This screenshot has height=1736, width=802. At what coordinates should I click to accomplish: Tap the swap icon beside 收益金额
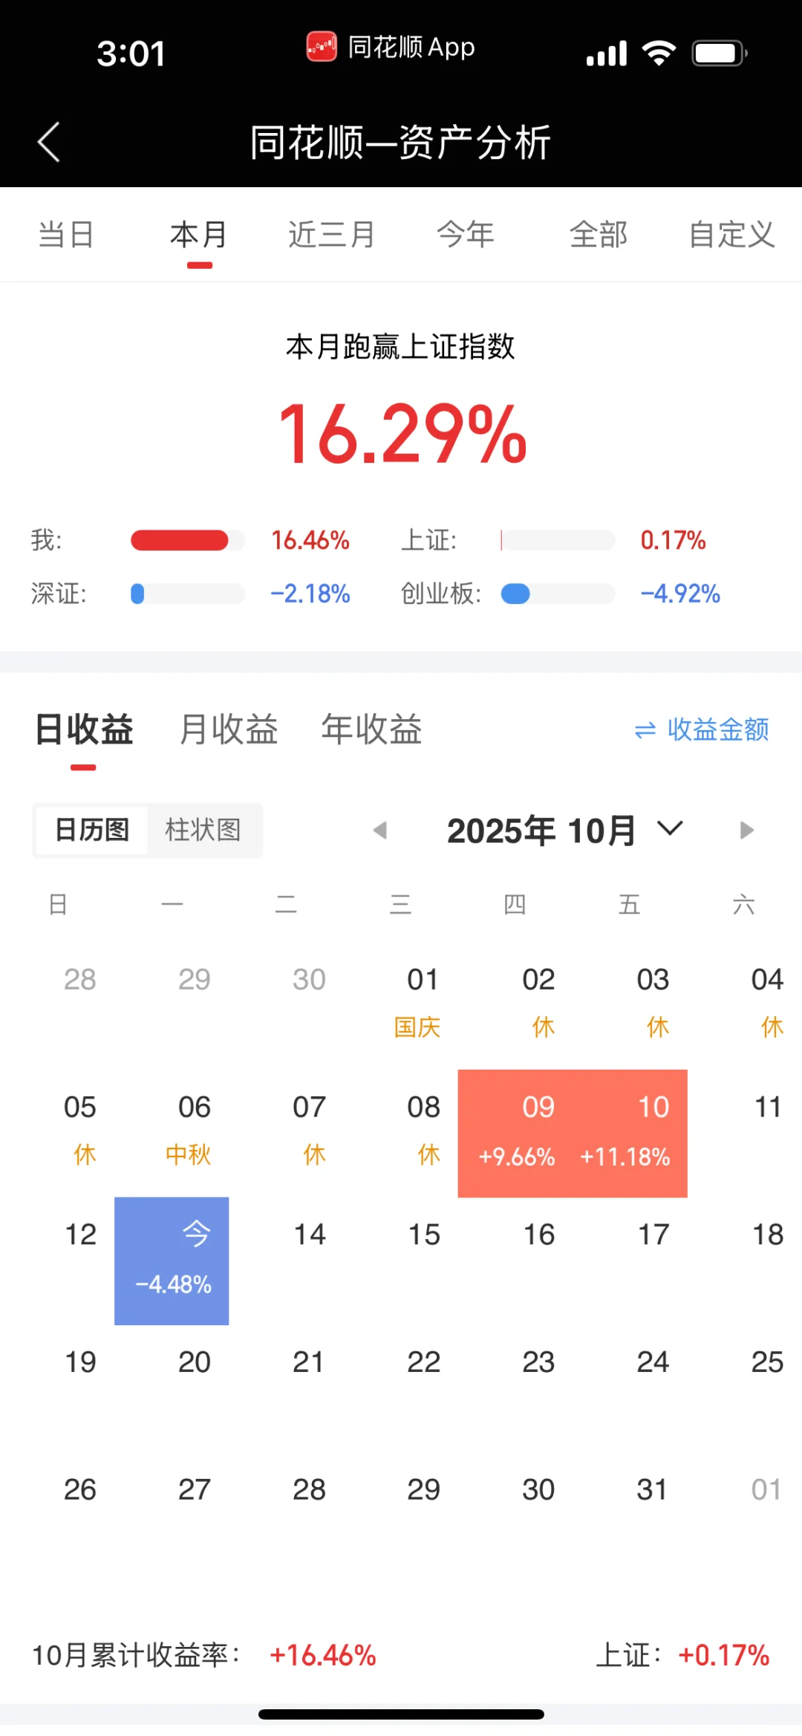(645, 730)
